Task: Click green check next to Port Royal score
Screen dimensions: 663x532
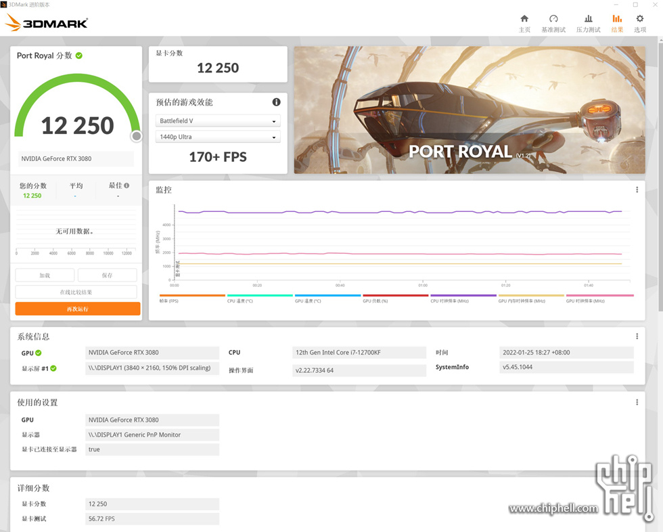Action: pos(79,56)
